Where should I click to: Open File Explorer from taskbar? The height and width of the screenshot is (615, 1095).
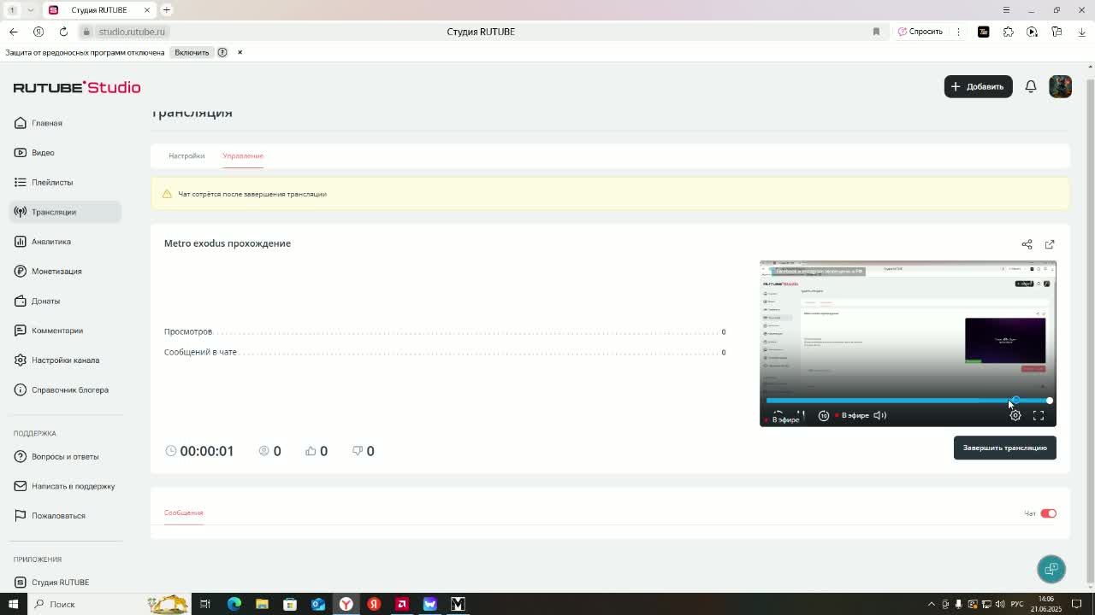tap(262, 604)
